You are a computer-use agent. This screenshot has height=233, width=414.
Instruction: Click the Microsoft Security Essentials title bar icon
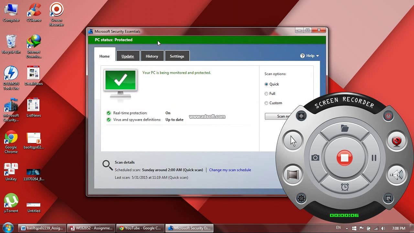91,31
